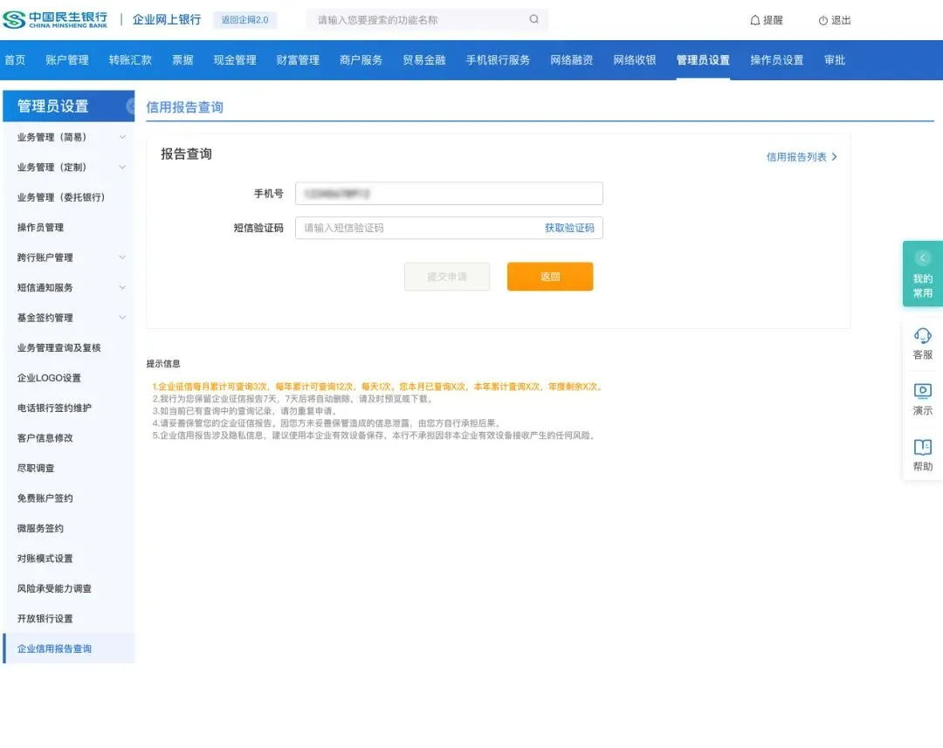Click the orange 返回 button
Screen dimensions: 943x748
point(550,277)
